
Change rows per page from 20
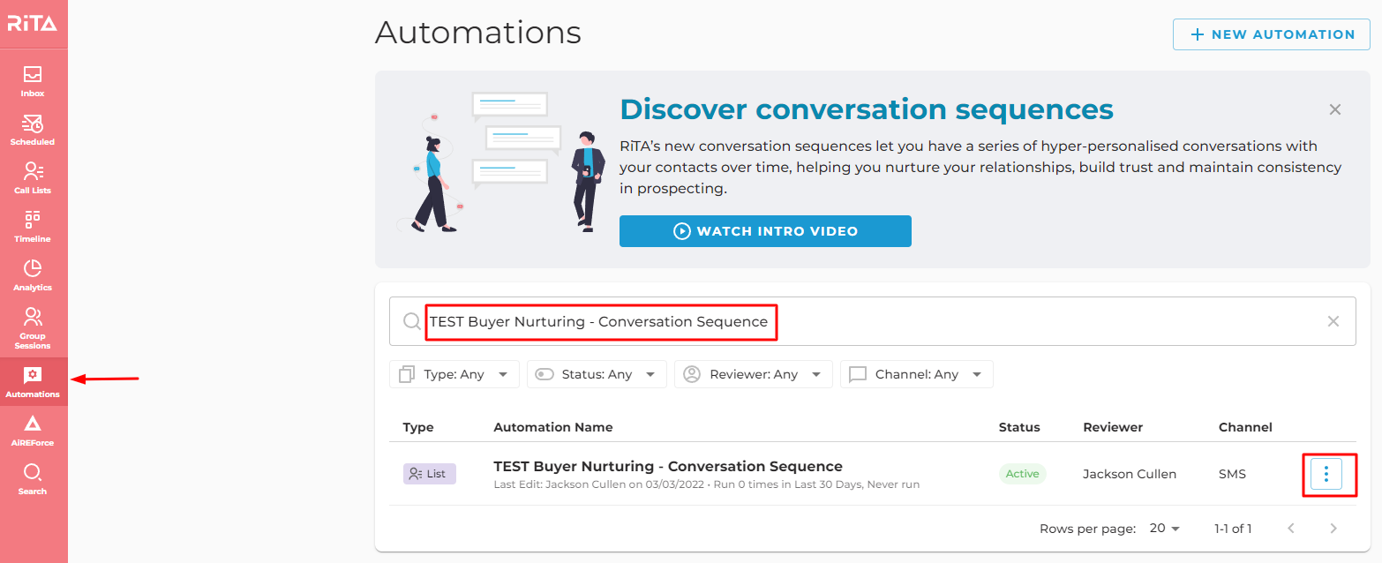click(x=1165, y=529)
